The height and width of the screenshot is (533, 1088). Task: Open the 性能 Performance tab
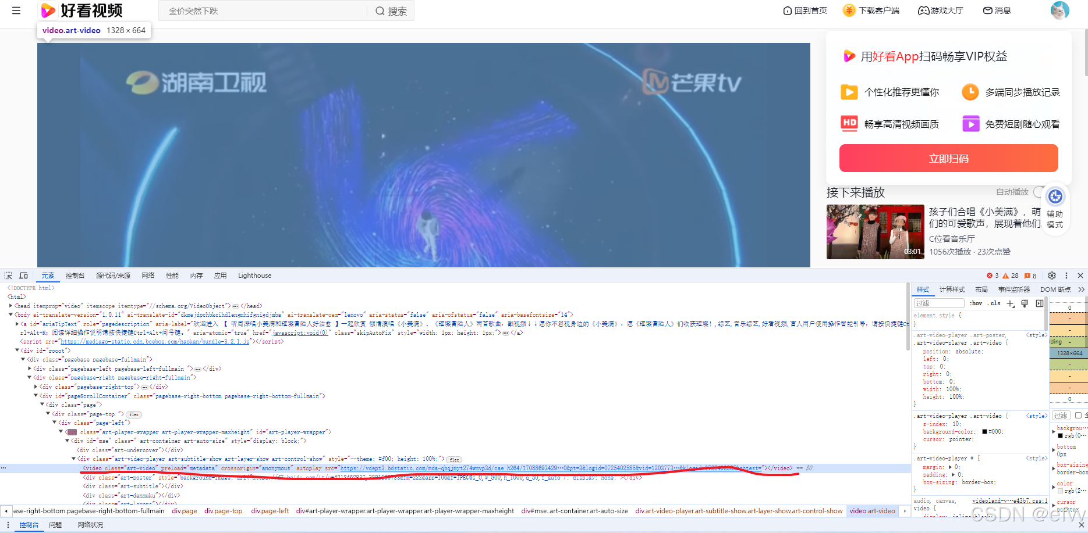pyautogui.click(x=172, y=276)
